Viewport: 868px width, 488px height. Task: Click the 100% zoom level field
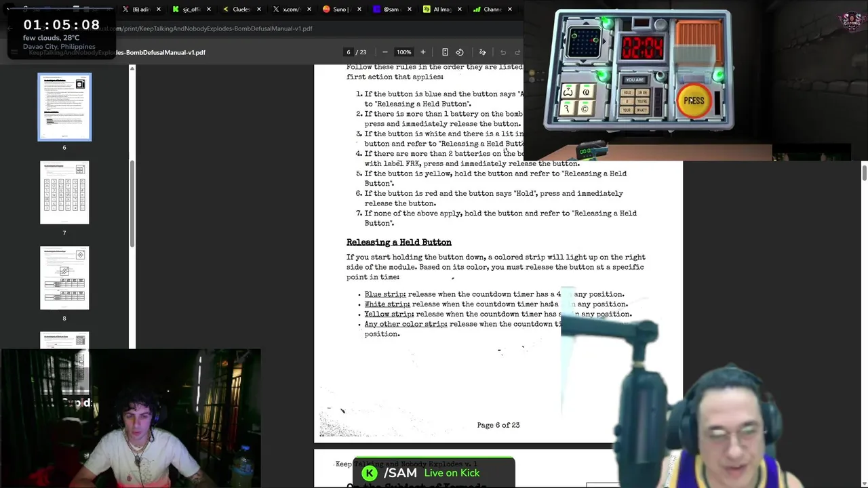(404, 52)
